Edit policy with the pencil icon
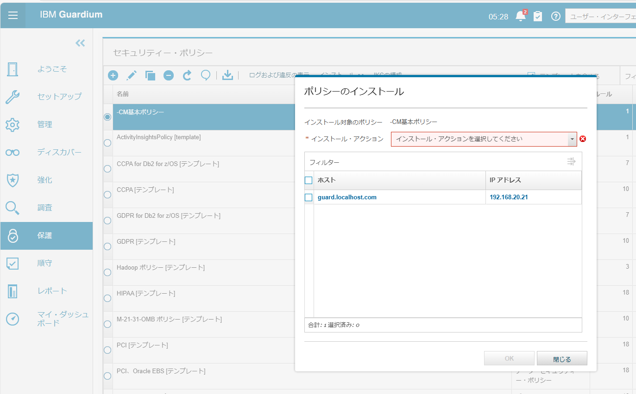The height and width of the screenshot is (394, 636). click(x=132, y=75)
